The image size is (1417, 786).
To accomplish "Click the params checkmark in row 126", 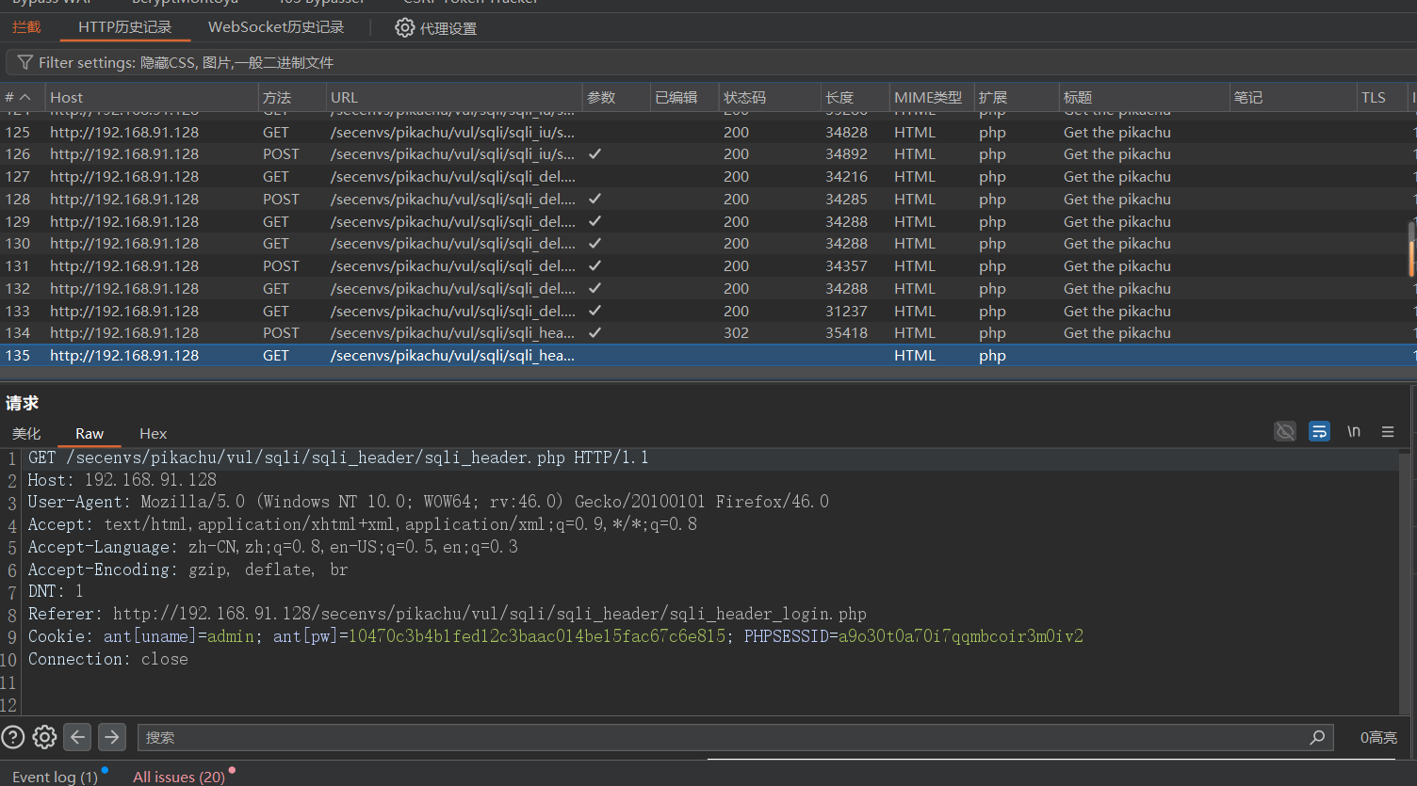I will pos(594,153).
